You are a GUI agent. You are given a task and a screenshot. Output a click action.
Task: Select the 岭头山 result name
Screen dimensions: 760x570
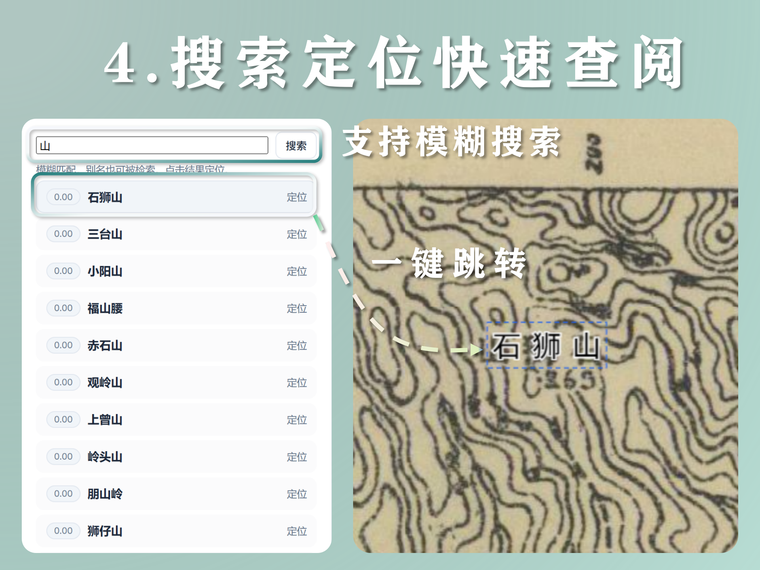click(x=105, y=457)
